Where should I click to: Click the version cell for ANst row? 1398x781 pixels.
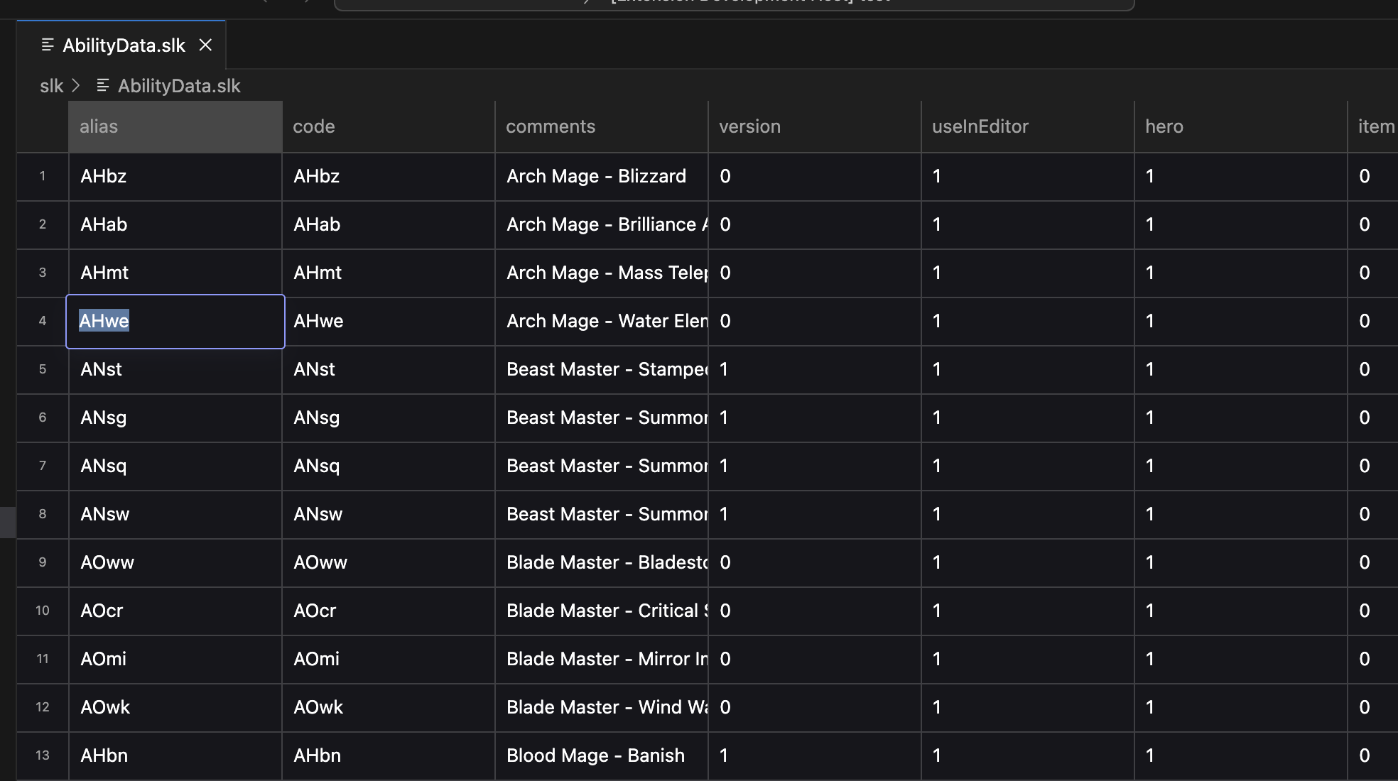(x=814, y=369)
